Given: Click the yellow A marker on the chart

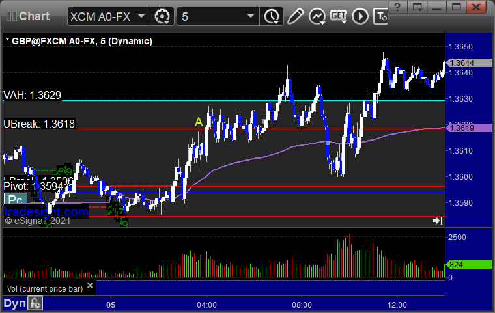Looking at the screenshot, I should tap(199, 122).
